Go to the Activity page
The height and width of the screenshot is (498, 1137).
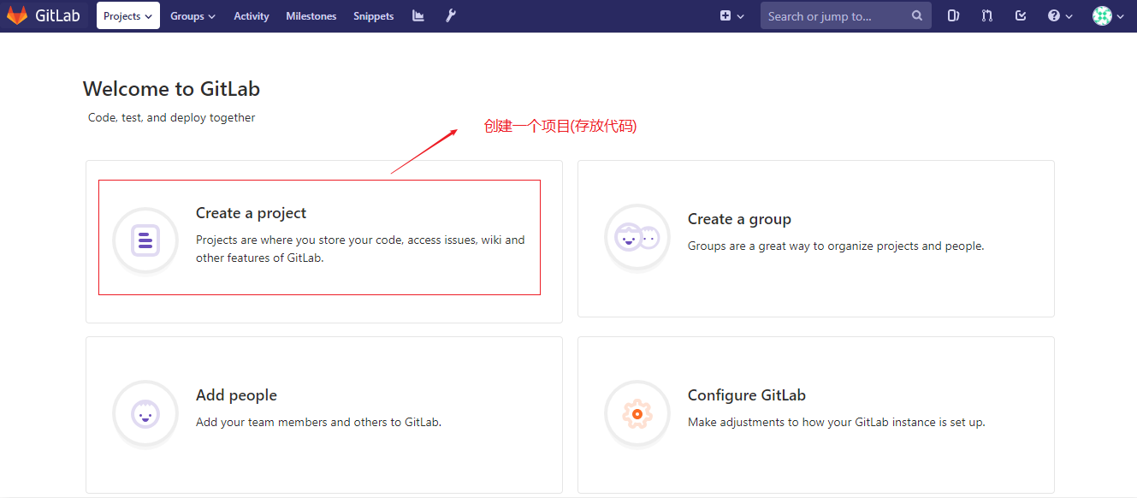tap(252, 16)
